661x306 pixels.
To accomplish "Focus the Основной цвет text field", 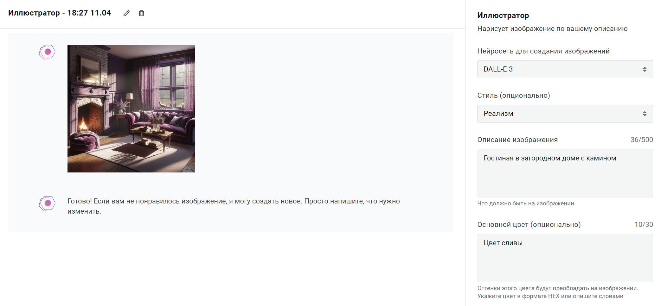I will pyautogui.click(x=565, y=258).
